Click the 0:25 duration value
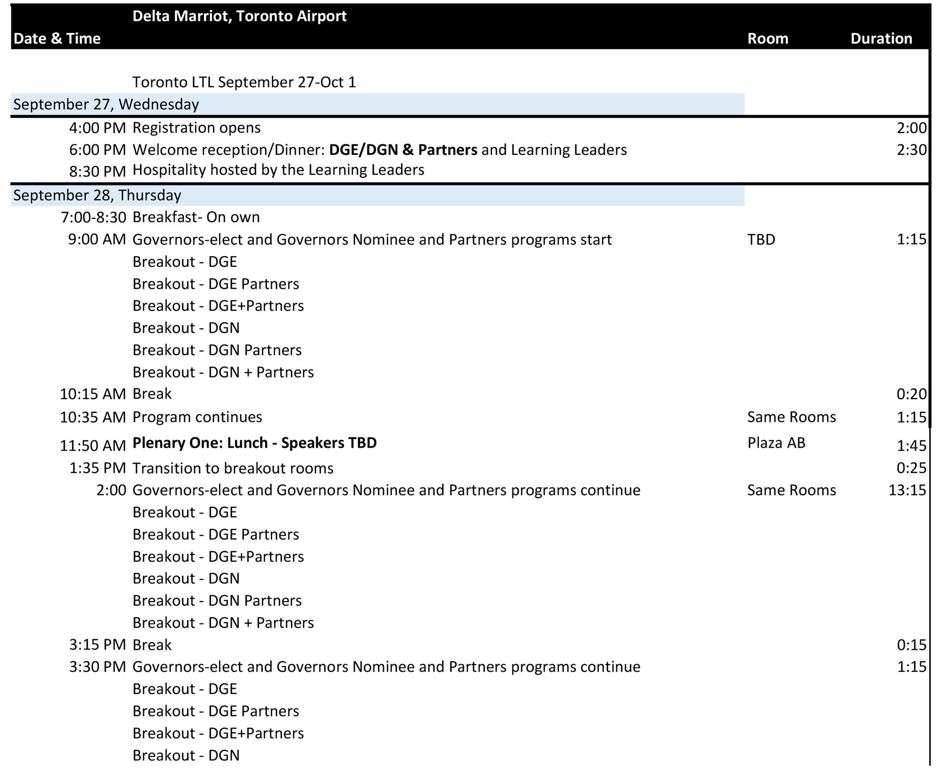 pyautogui.click(x=911, y=468)
